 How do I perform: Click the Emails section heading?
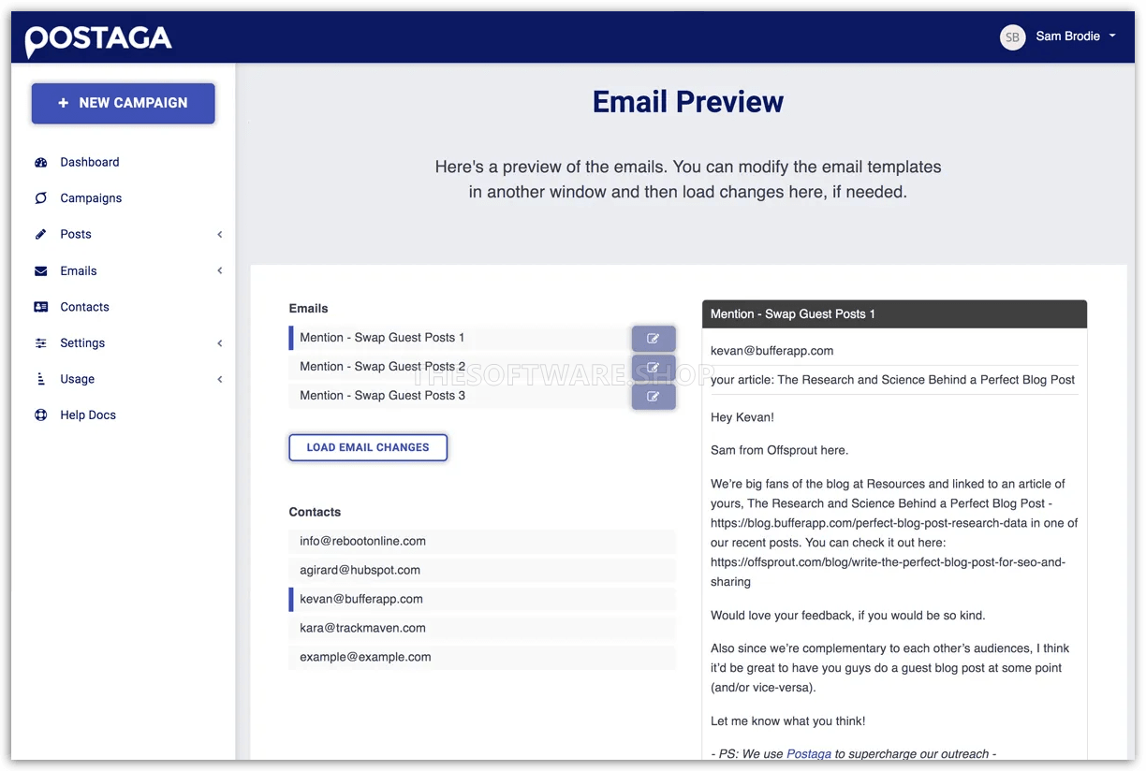pos(309,309)
